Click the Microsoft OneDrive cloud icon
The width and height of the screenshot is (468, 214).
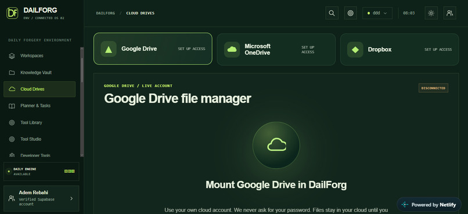point(232,49)
